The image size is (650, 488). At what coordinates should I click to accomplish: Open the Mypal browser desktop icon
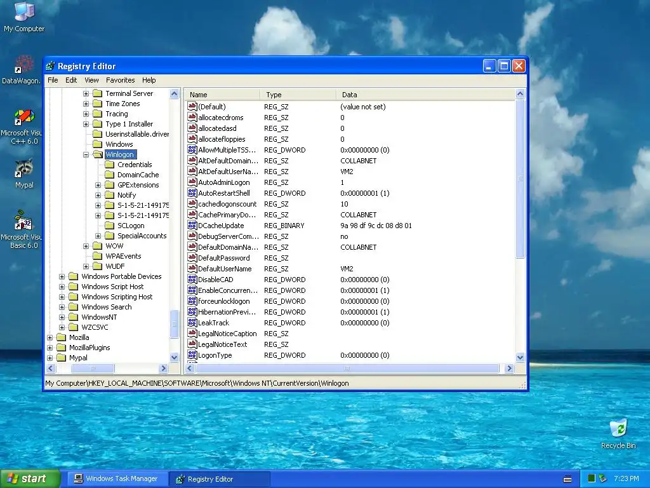[x=24, y=173]
